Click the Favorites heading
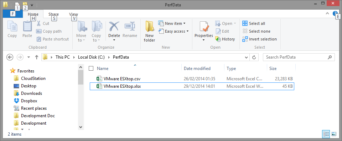The image size is (342, 141). pos(22,71)
